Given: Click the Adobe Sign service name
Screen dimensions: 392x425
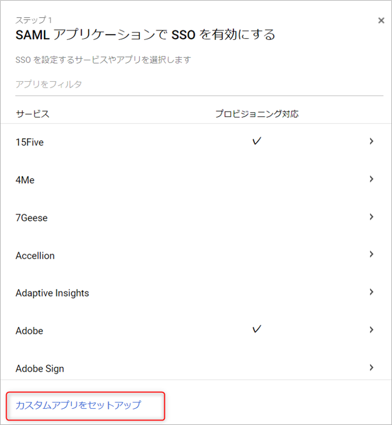Looking at the screenshot, I should tap(40, 368).
